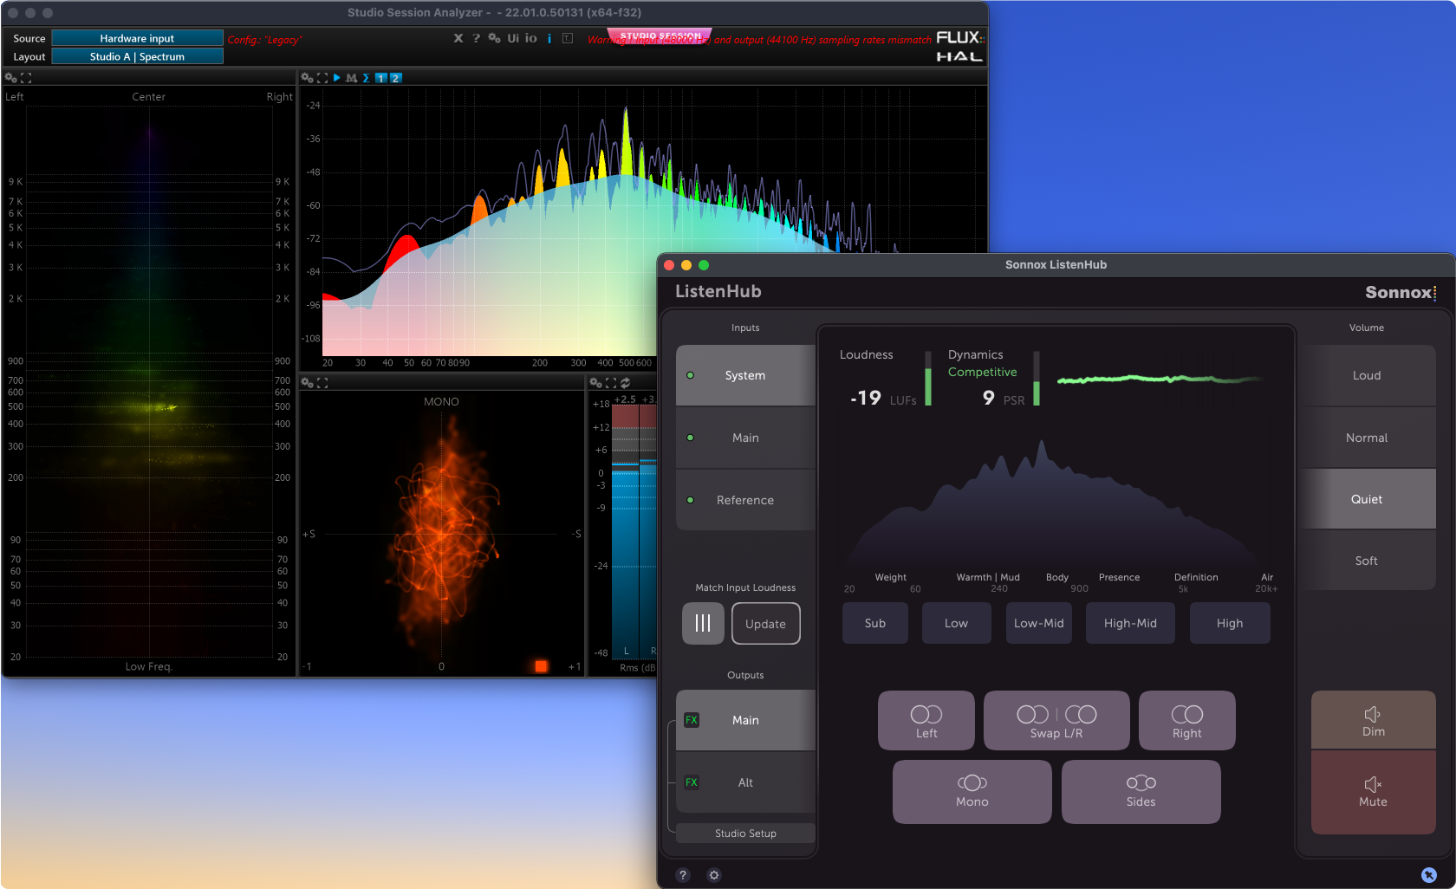Set volume preset to Normal

pos(1367,438)
